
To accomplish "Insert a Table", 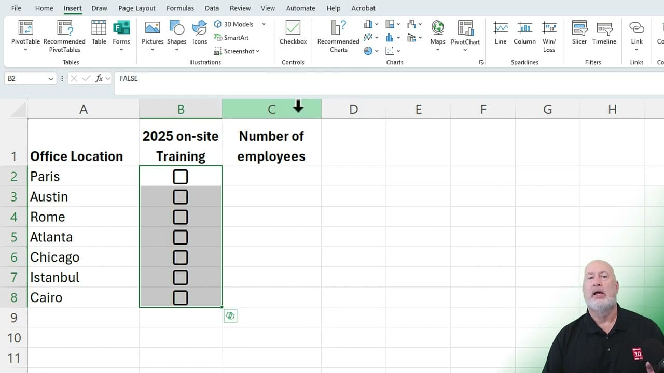I will pos(99,32).
